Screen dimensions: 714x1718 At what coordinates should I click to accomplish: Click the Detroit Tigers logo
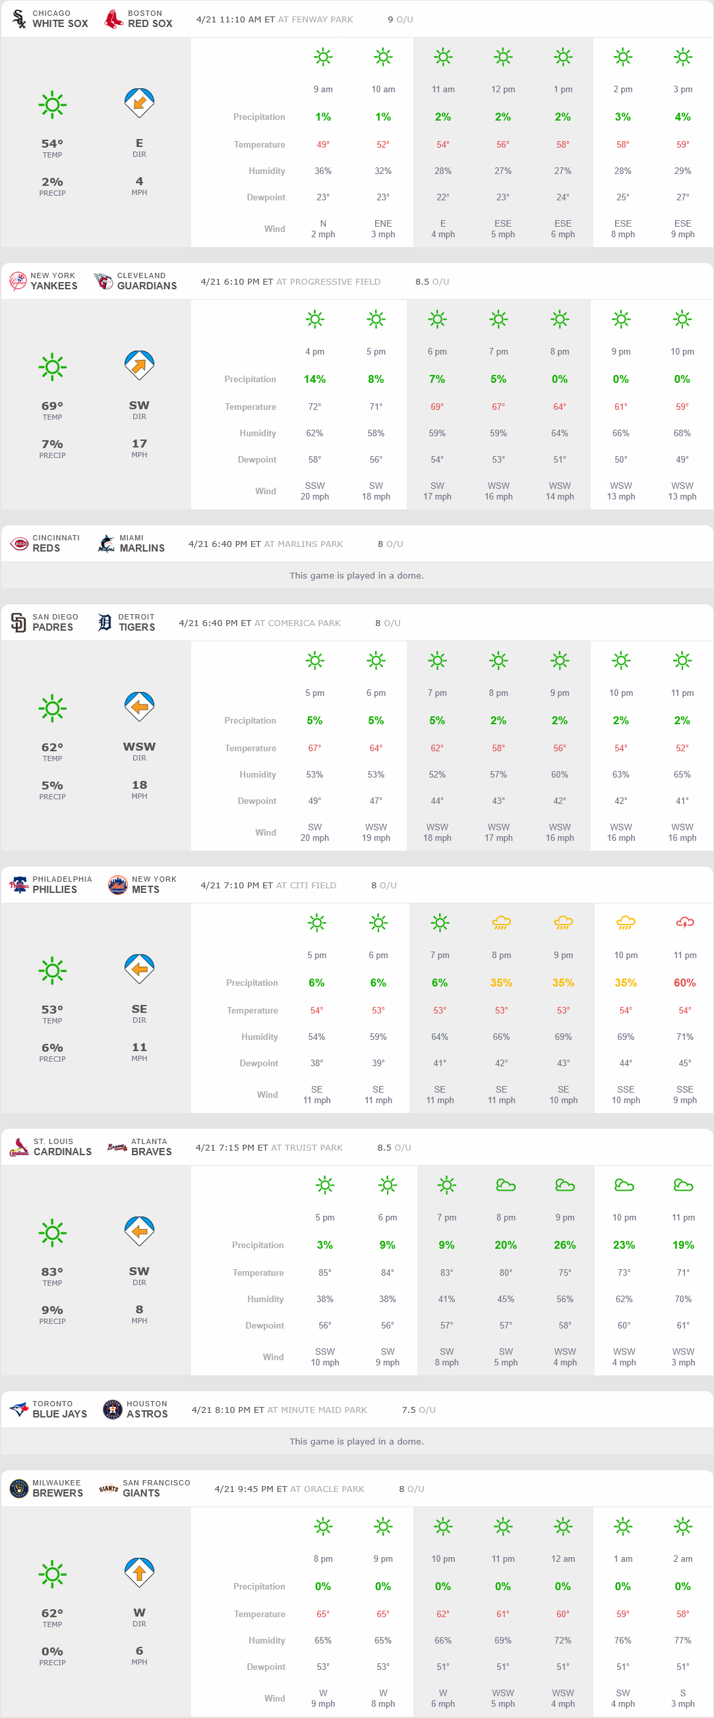click(105, 622)
